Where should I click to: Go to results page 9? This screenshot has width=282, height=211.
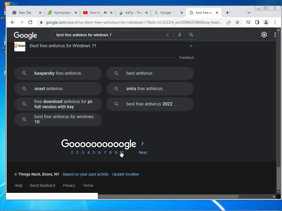[x=116, y=152]
